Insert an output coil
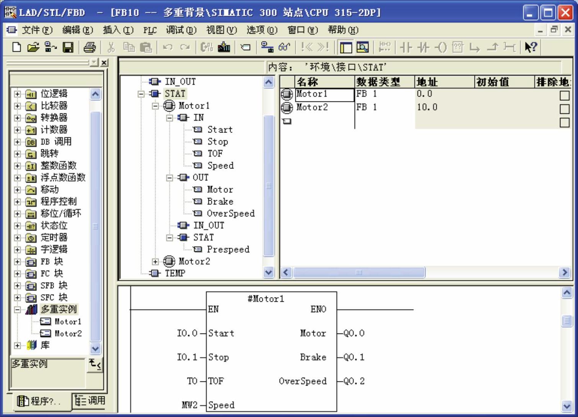 click(x=441, y=47)
